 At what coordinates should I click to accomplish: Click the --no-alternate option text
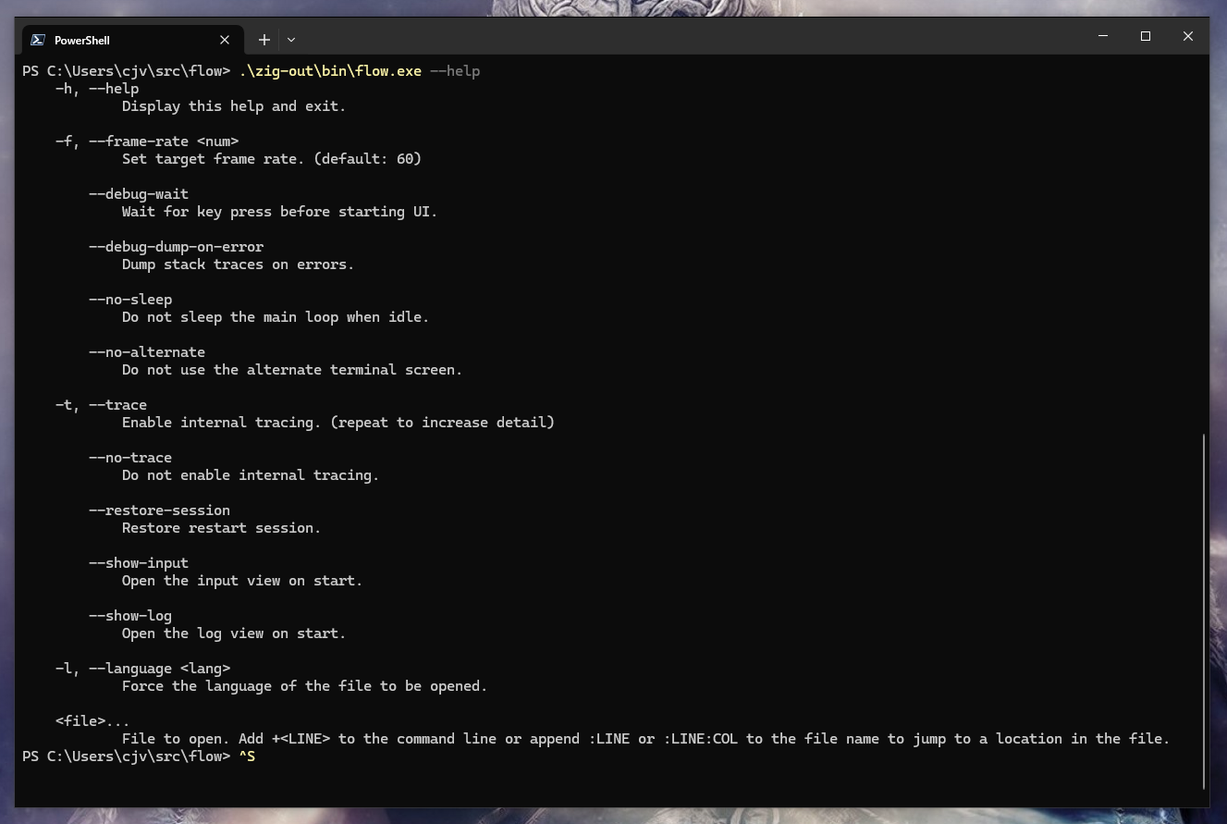147,352
